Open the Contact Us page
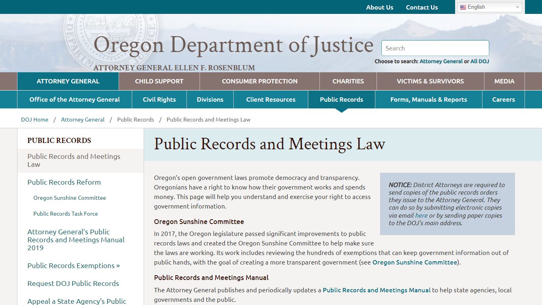 click(422, 7)
